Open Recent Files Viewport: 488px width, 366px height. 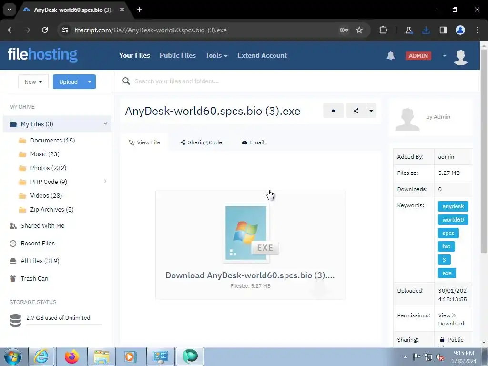[x=37, y=244]
